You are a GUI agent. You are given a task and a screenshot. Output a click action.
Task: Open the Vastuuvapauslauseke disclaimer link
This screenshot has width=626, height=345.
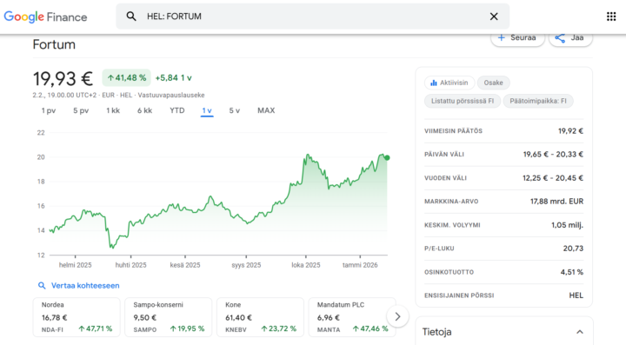tap(171, 95)
